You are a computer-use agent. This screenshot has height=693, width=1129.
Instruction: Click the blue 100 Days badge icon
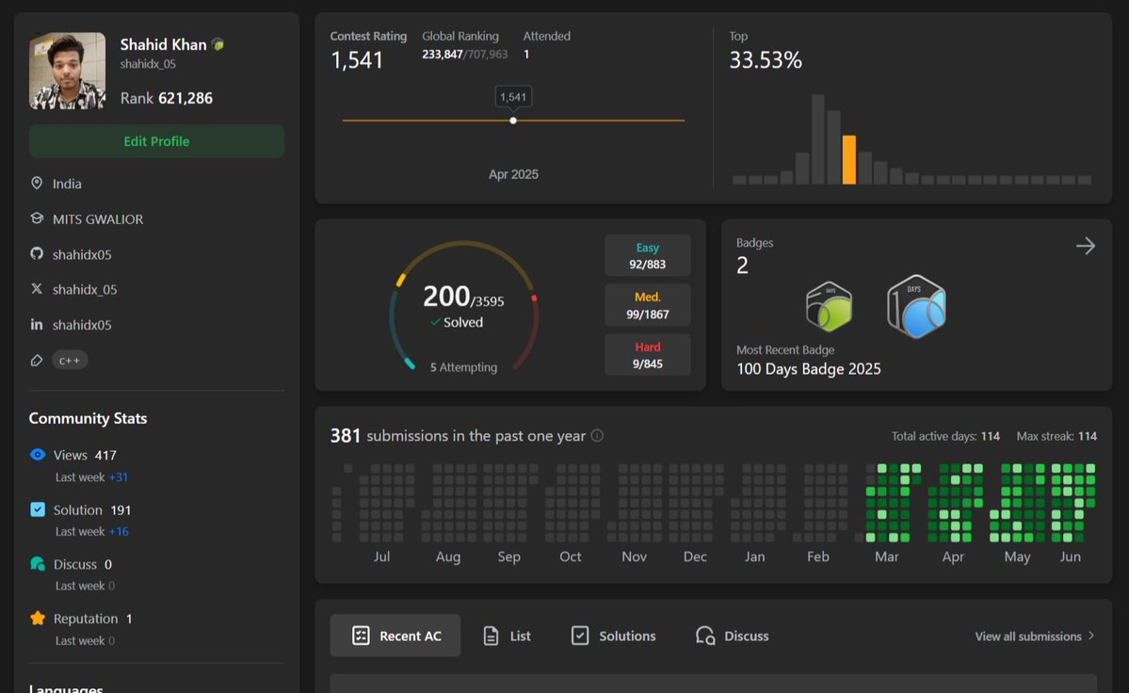point(916,307)
